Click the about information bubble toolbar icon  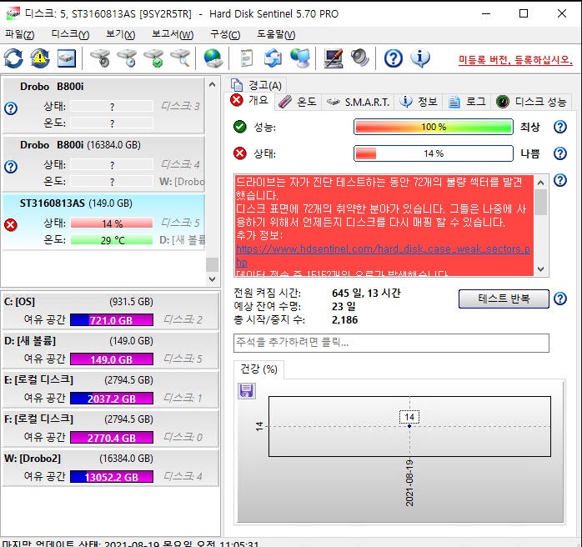pyautogui.click(x=420, y=58)
